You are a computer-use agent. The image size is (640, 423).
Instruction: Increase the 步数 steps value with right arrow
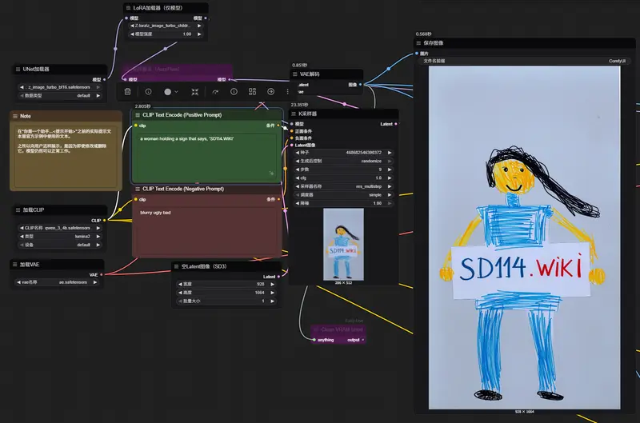click(x=390, y=170)
